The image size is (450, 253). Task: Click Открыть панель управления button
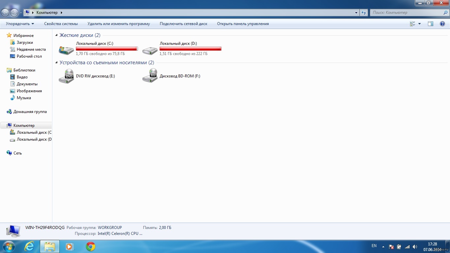tap(243, 24)
